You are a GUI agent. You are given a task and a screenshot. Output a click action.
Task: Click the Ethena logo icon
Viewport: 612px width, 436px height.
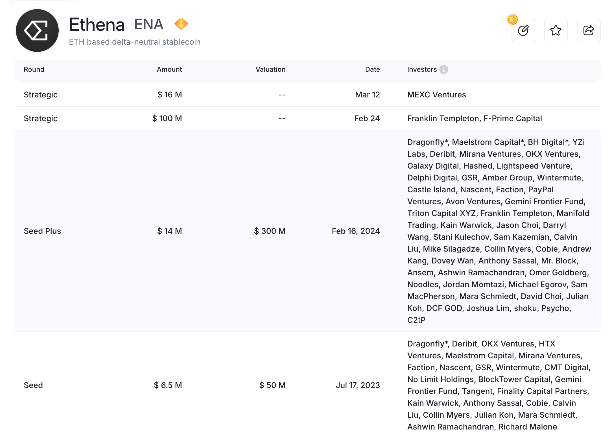pyautogui.click(x=37, y=30)
